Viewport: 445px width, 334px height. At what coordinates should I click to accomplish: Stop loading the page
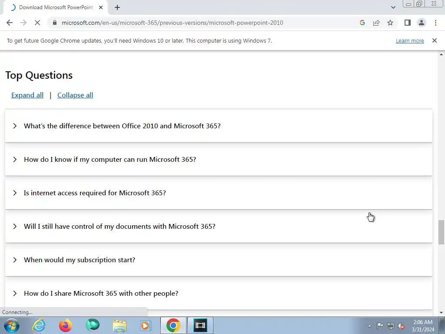pyautogui.click(x=37, y=23)
